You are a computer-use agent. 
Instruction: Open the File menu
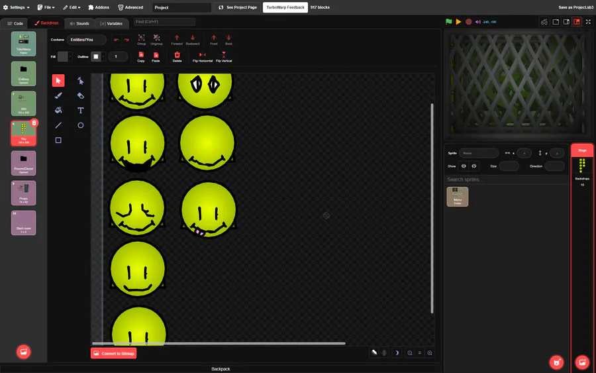point(46,7)
